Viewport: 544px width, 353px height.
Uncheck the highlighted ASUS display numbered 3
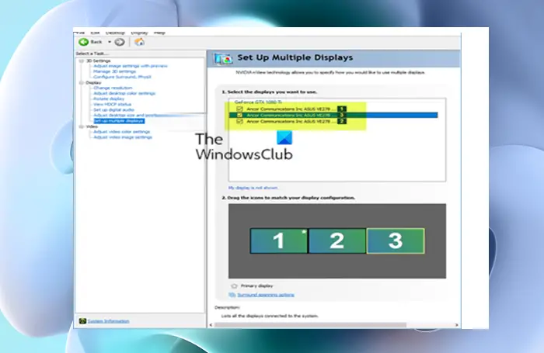point(239,115)
